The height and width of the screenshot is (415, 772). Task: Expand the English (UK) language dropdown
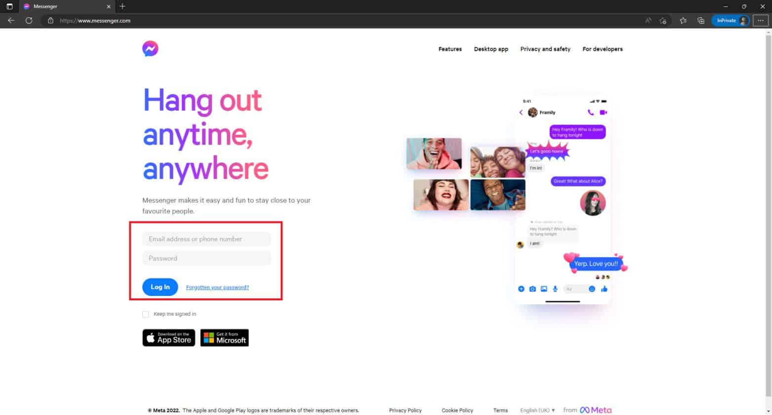click(x=537, y=410)
